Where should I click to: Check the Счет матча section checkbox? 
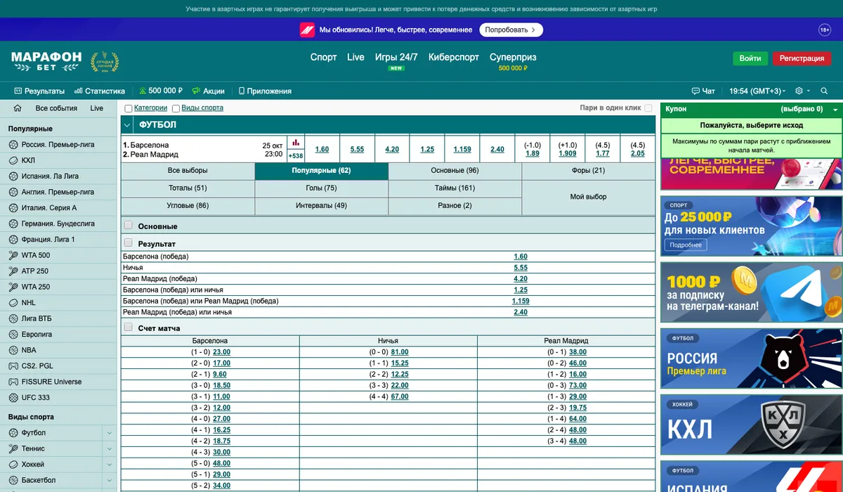point(129,327)
